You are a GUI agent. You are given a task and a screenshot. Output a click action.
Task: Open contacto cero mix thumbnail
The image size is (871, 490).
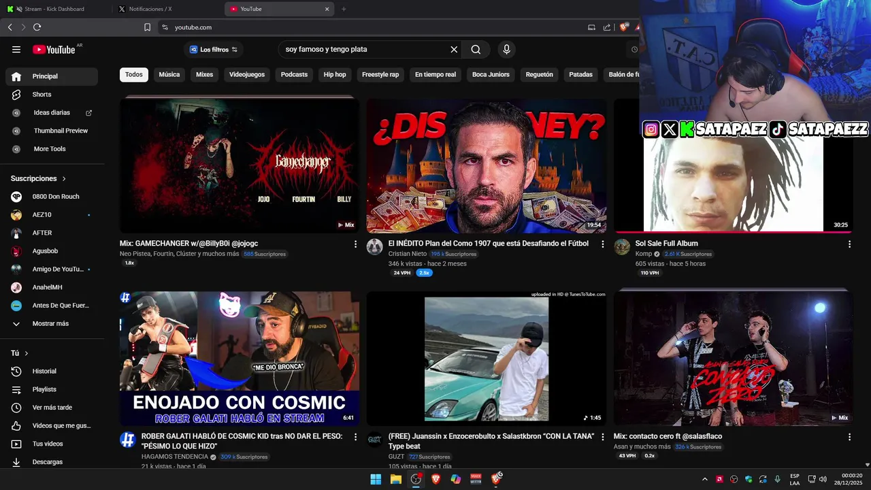coord(733,359)
